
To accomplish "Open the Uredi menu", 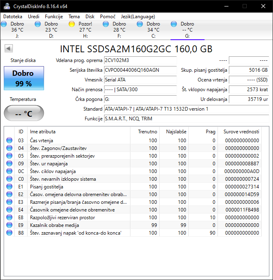I will pyautogui.click(x=34, y=17).
